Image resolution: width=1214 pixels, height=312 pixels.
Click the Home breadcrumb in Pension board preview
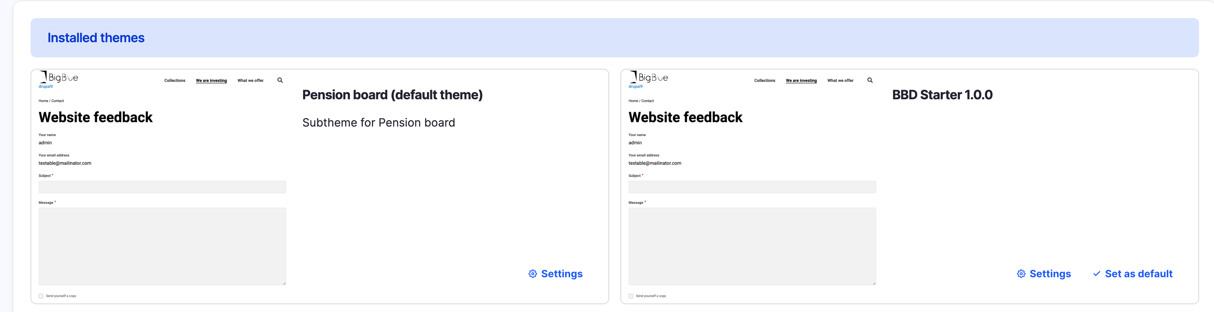click(43, 101)
